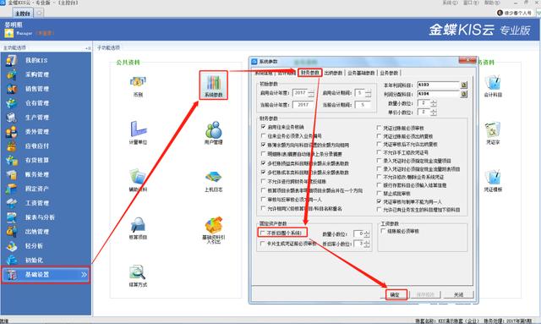Open the 委外管理 sidebar icon
Image resolution: width=541 pixels, height=324 pixels.
(x=11, y=132)
